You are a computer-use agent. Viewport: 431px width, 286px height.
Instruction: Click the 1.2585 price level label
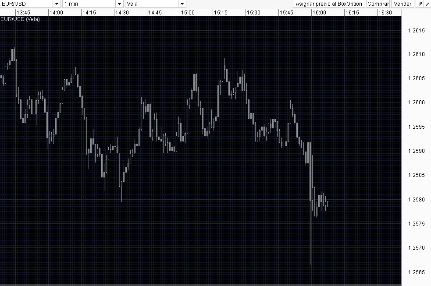pyautogui.click(x=417, y=175)
